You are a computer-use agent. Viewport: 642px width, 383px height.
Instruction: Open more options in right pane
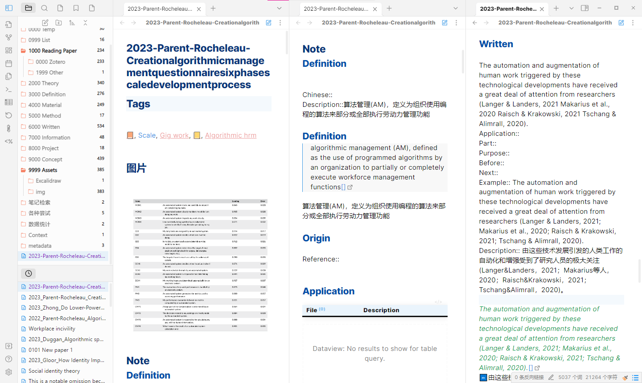click(x=633, y=23)
